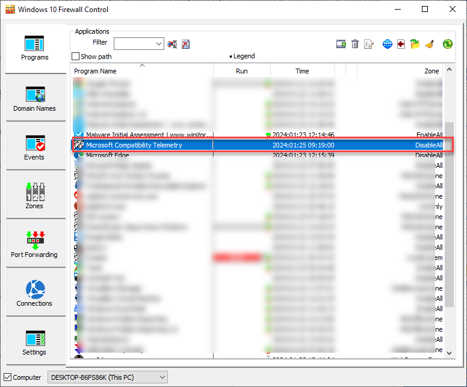The width and height of the screenshot is (467, 387).
Task: Switch to the Domain Names panel
Action: [x=35, y=98]
